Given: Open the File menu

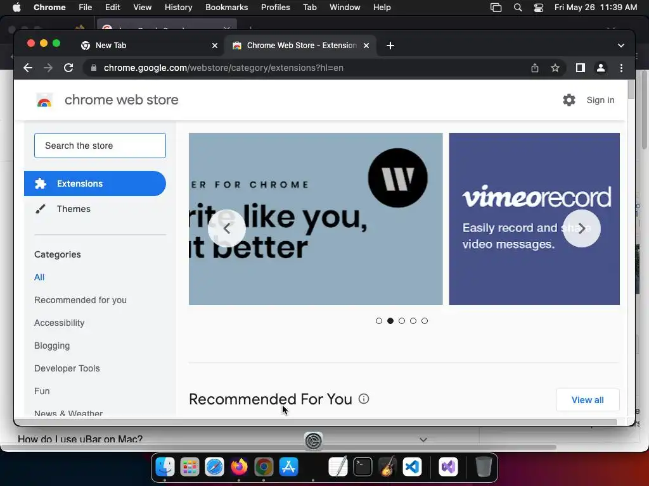Looking at the screenshot, I should pyautogui.click(x=86, y=8).
